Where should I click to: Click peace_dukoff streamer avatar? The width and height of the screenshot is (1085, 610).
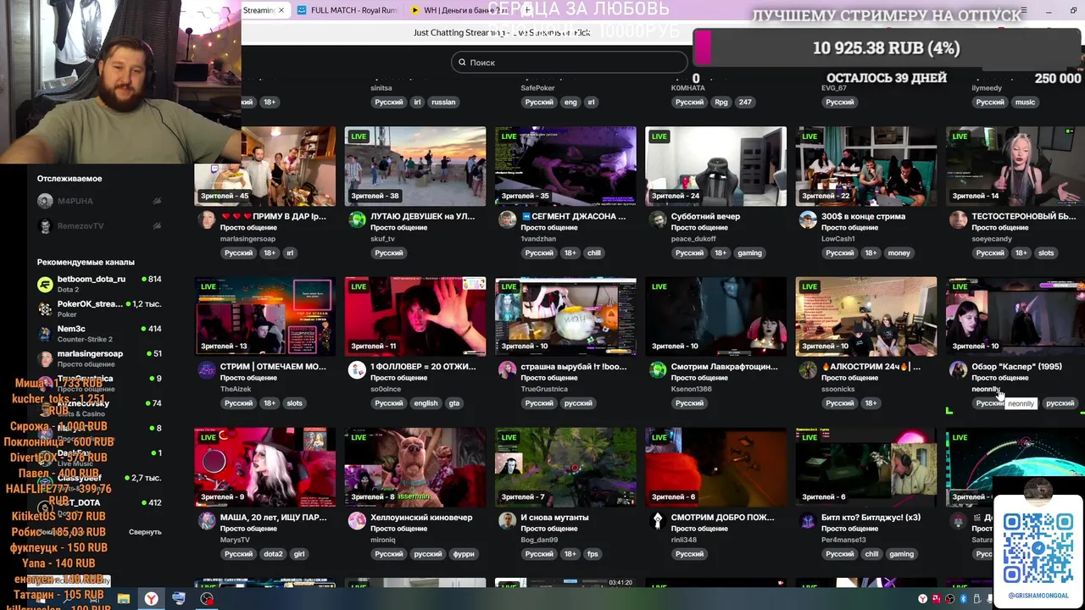[x=658, y=220]
